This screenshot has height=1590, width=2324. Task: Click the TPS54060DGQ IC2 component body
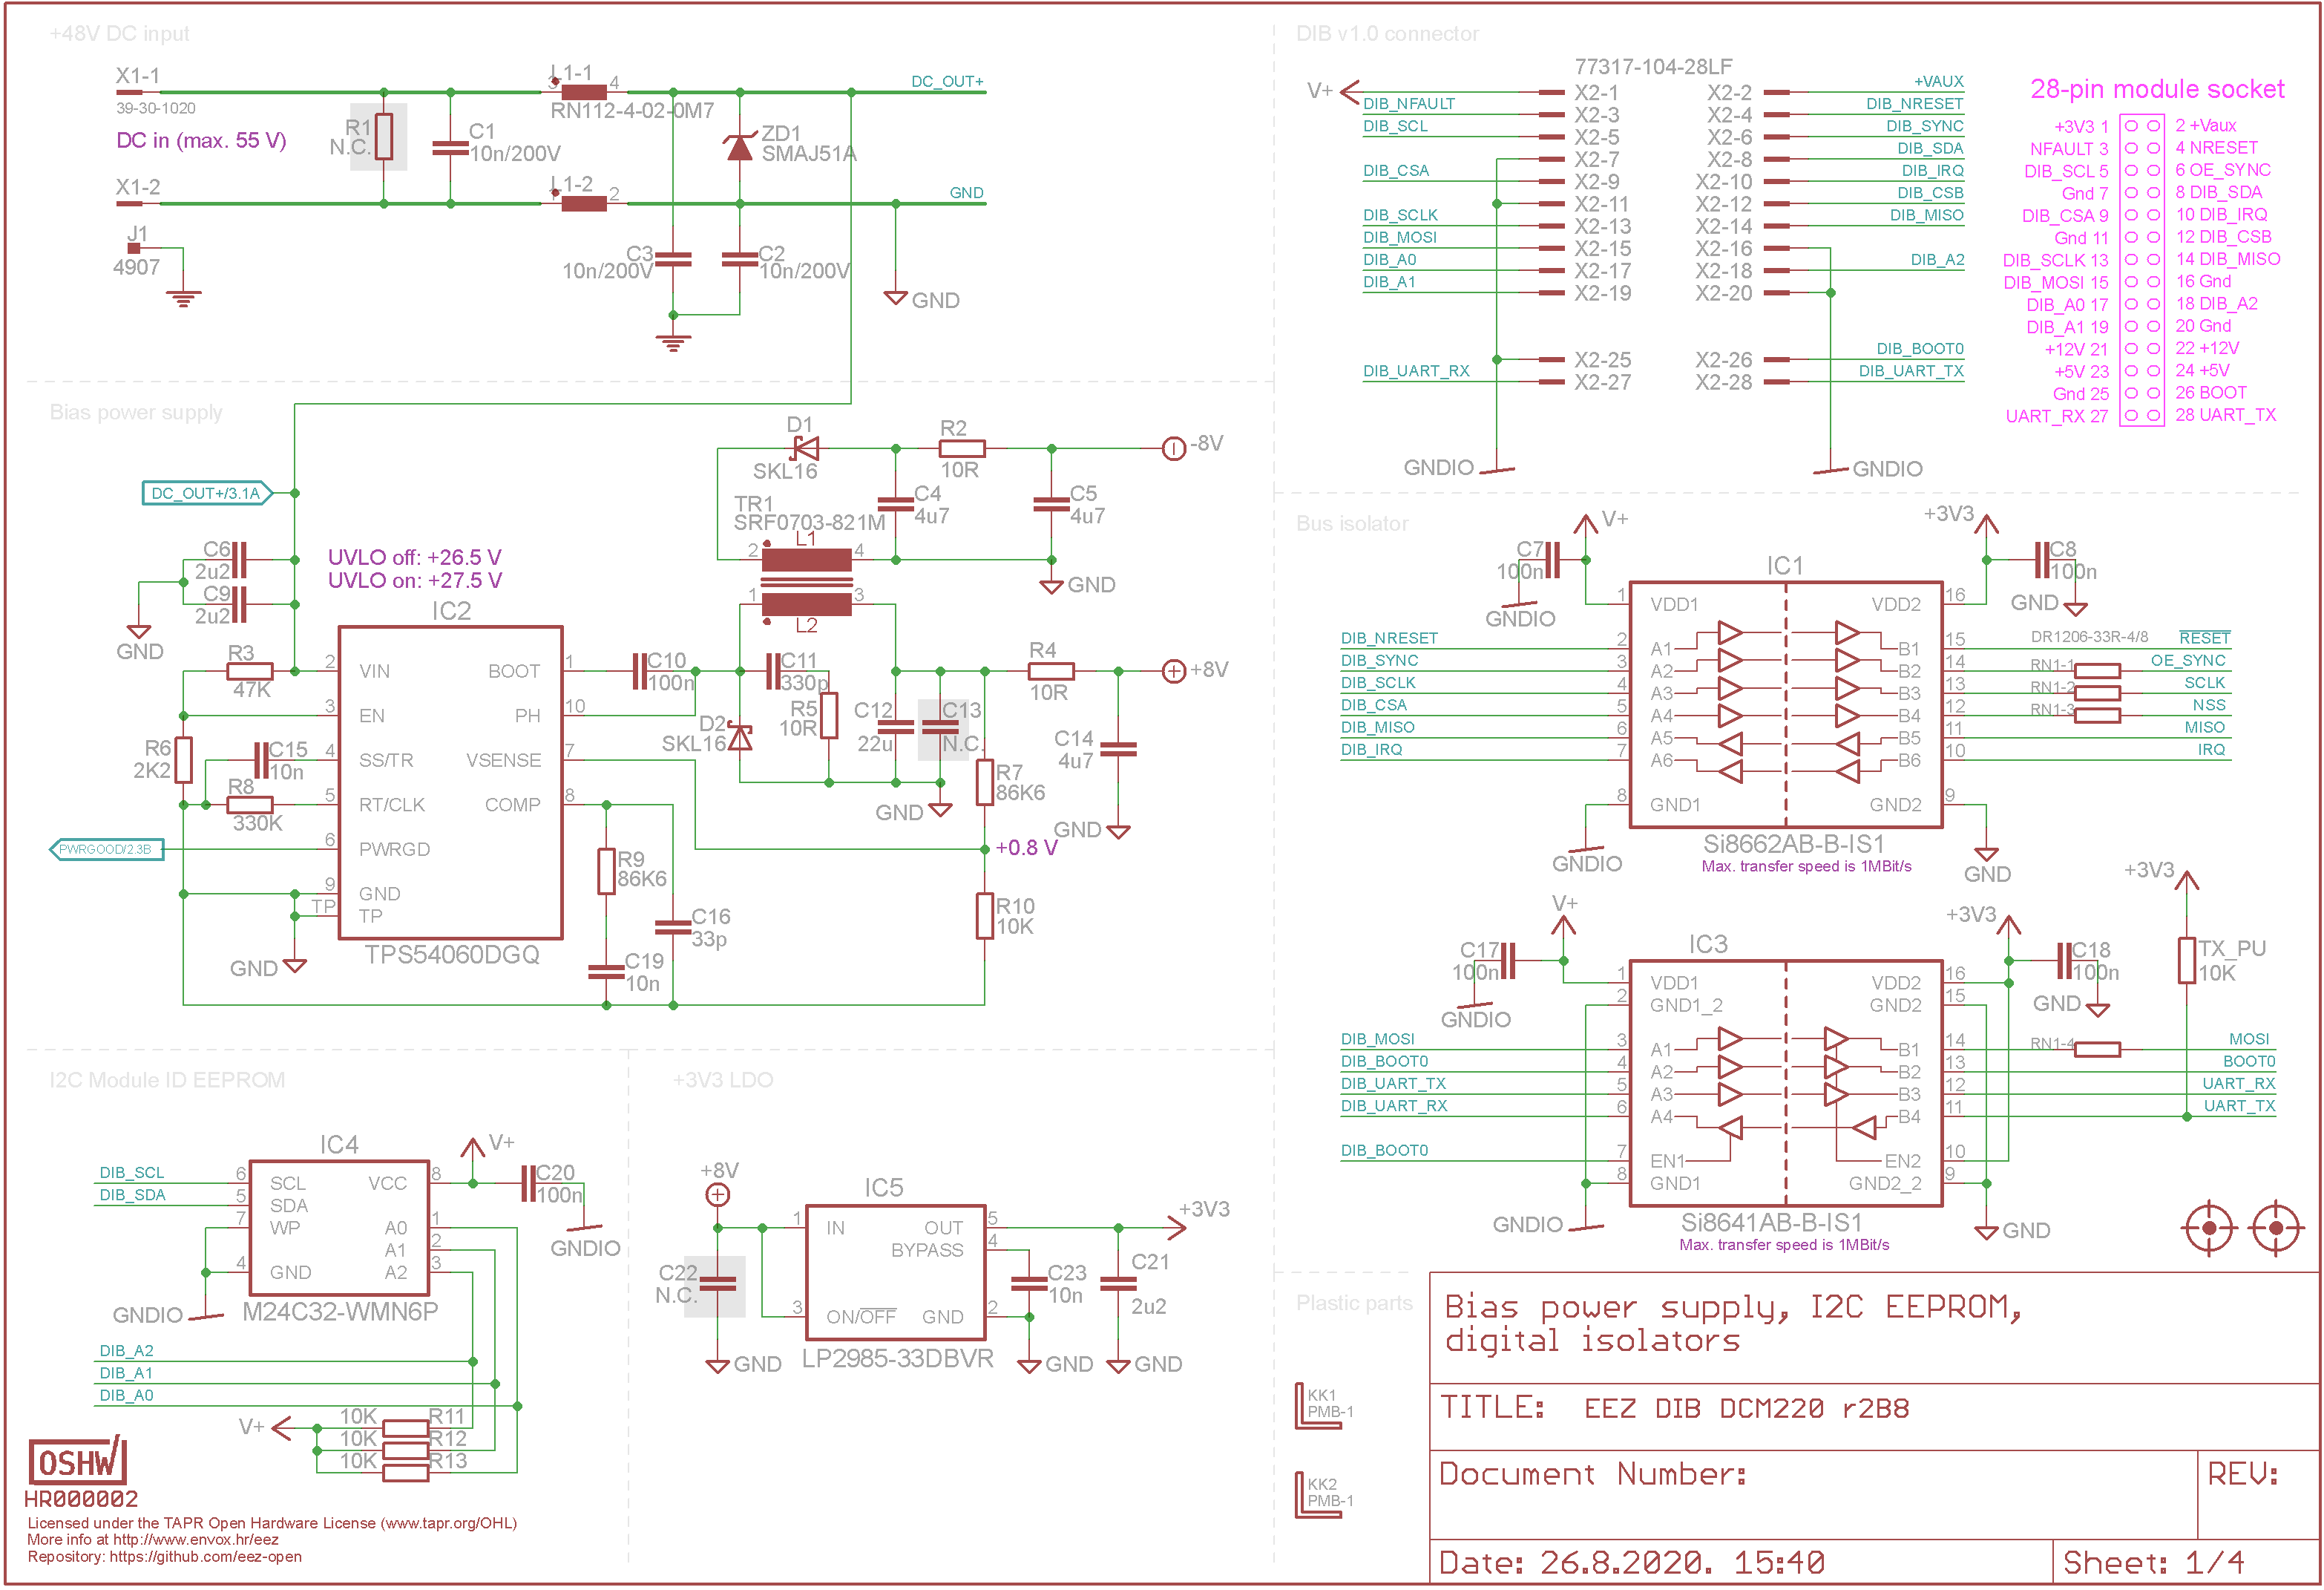pos(450,782)
